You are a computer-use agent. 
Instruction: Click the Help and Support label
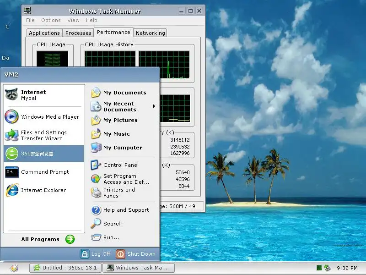pos(126,210)
